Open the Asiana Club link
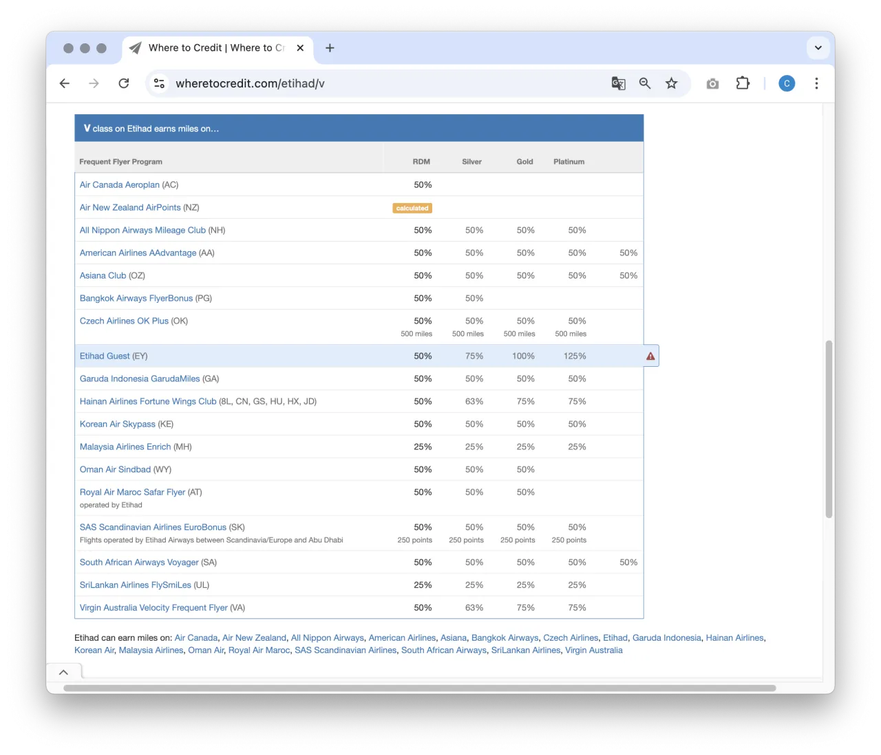 click(x=103, y=275)
